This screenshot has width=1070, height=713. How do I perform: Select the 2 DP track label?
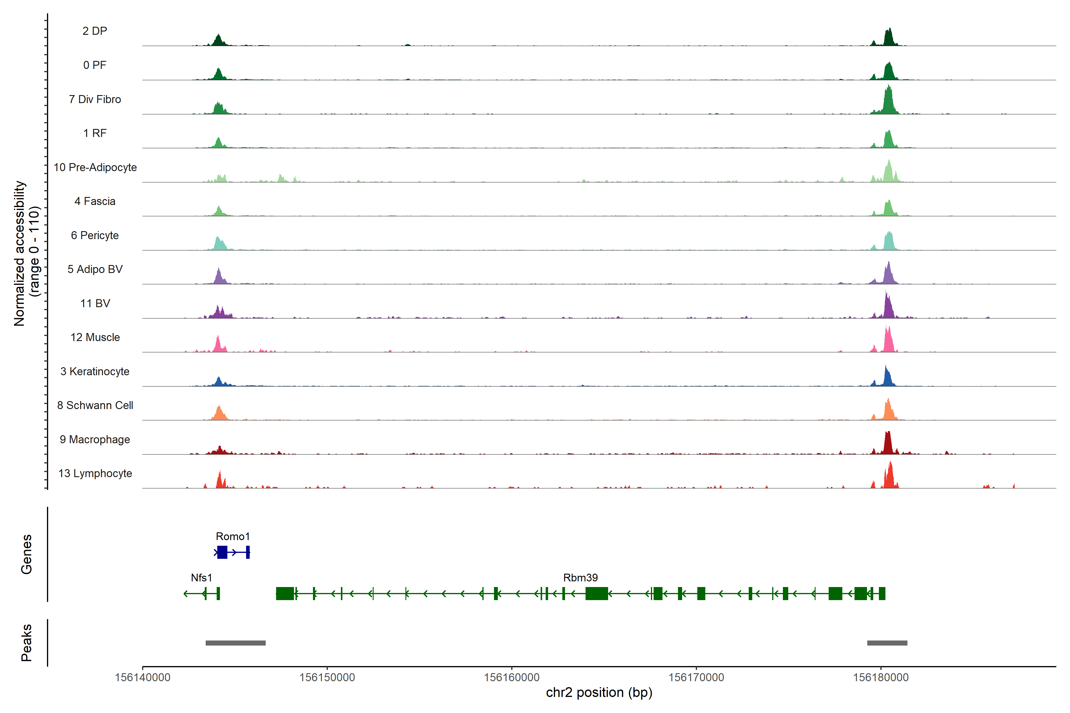95,31
